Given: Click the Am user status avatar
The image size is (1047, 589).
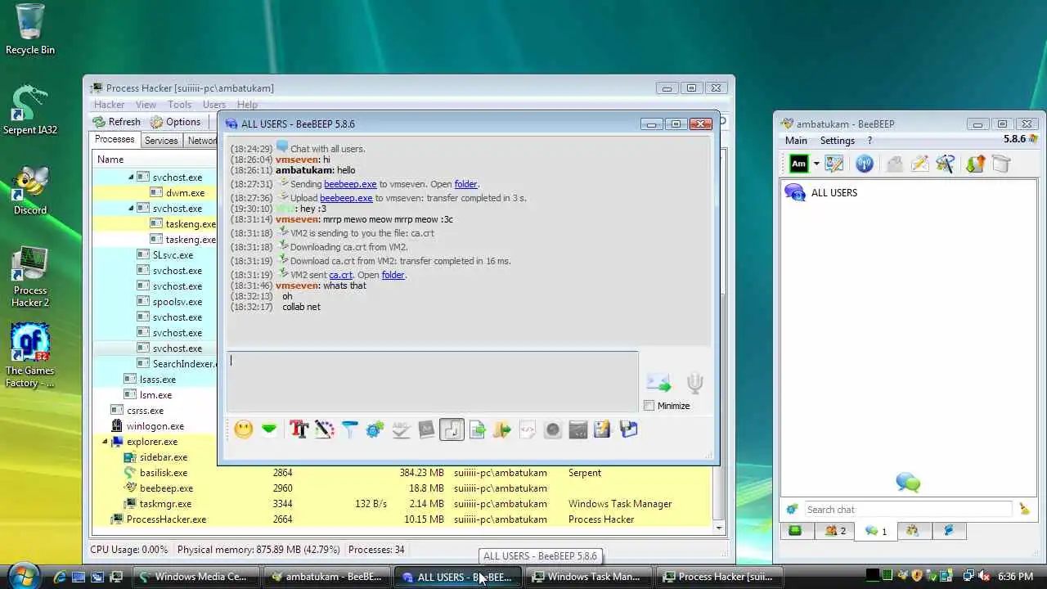Looking at the screenshot, I should [798, 164].
